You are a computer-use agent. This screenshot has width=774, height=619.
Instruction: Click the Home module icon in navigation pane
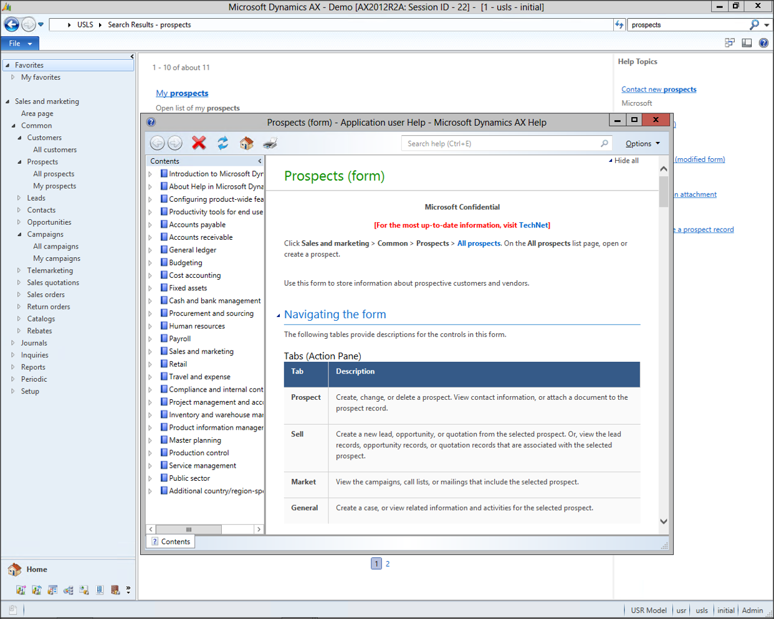(15, 569)
